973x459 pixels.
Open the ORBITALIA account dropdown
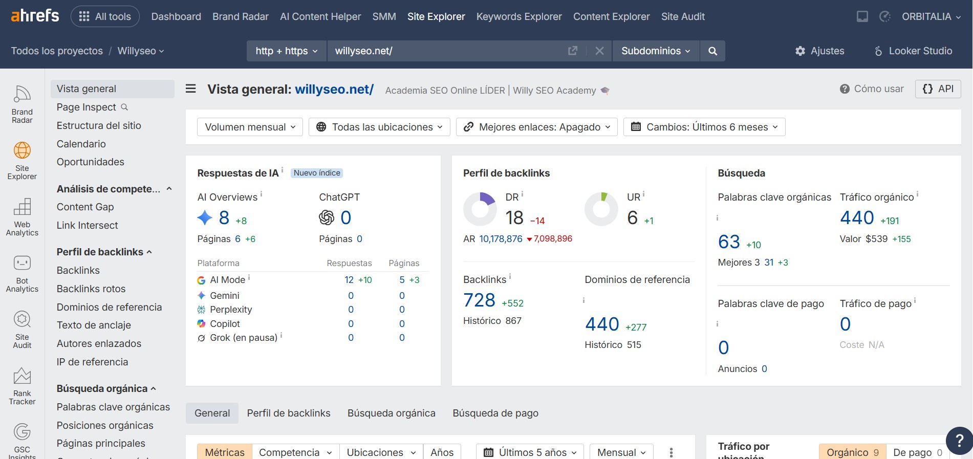tap(932, 16)
